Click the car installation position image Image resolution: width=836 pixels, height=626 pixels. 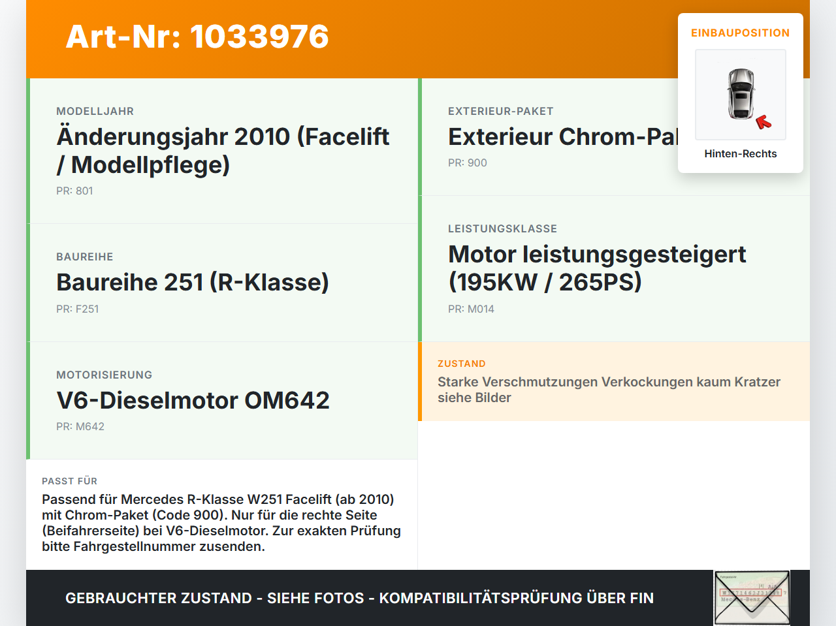pyautogui.click(x=741, y=95)
